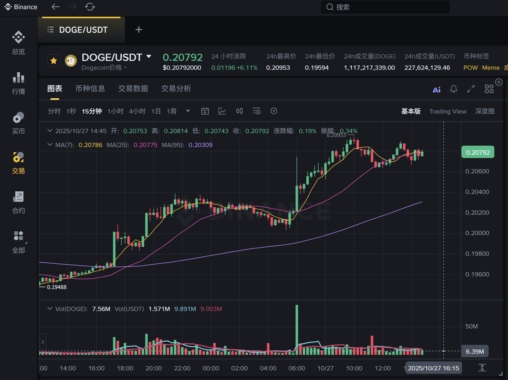Click the 24h change +6.11% value
Viewport: 508px width, 380px height.
pyautogui.click(x=247, y=68)
